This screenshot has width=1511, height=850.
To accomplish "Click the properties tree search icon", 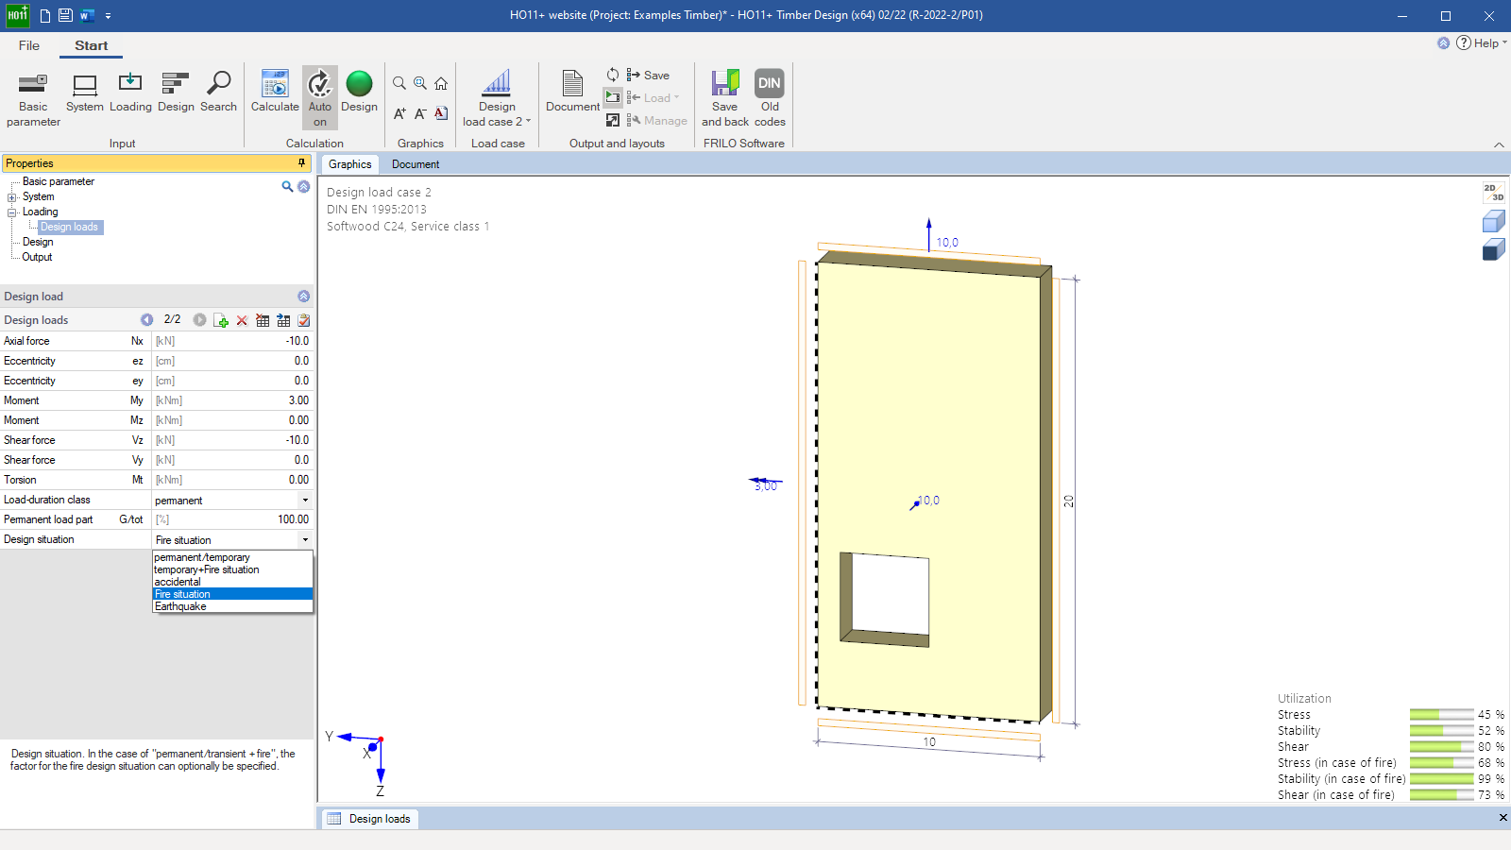I will [287, 186].
